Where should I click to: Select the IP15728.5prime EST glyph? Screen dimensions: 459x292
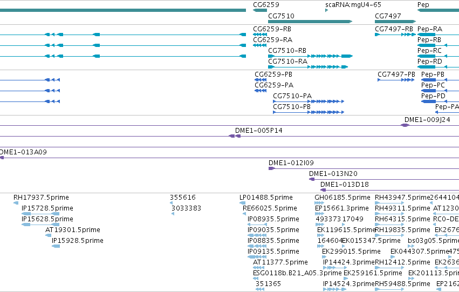pyautogui.click(x=40, y=214)
